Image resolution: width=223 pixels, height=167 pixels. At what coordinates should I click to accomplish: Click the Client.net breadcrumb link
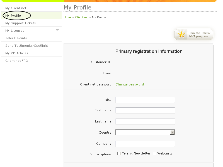82,17
